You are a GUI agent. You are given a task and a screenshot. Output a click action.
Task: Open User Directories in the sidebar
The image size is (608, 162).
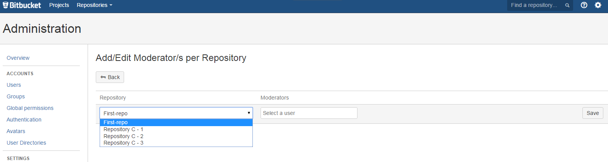[x=26, y=143]
